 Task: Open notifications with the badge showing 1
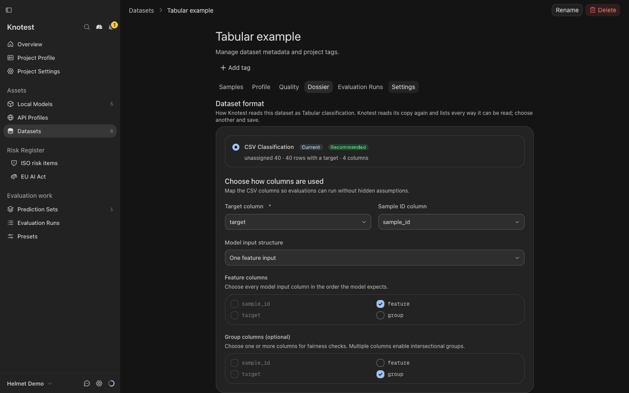[x=112, y=27]
